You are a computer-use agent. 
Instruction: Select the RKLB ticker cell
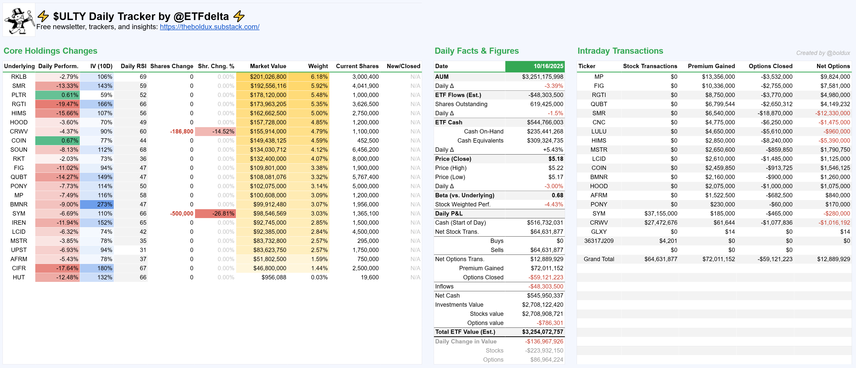click(x=19, y=76)
